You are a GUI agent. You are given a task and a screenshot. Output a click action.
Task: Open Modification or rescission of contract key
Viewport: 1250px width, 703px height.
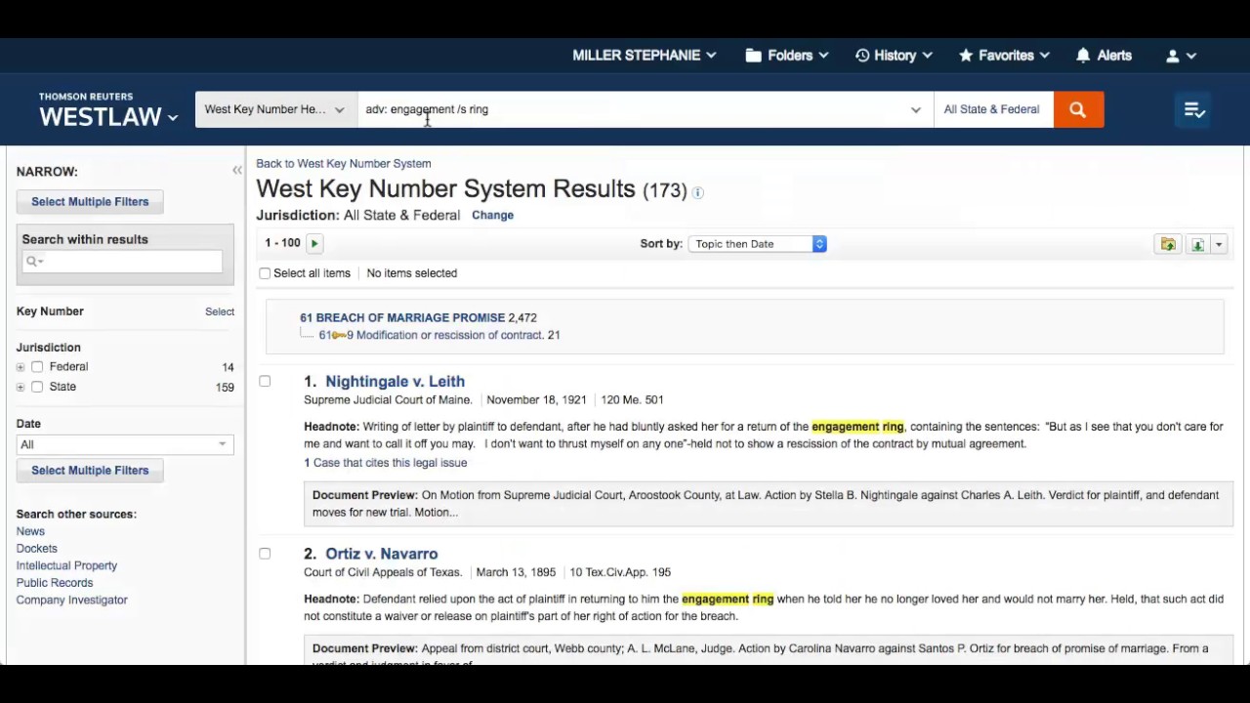[449, 335]
